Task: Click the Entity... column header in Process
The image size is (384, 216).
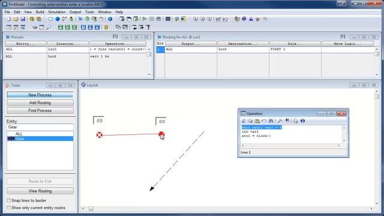Action: [x=26, y=44]
